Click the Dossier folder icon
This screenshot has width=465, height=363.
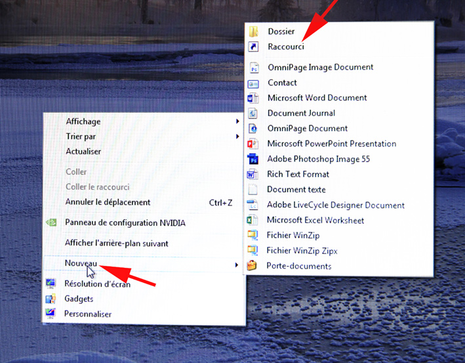coord(253,31)
